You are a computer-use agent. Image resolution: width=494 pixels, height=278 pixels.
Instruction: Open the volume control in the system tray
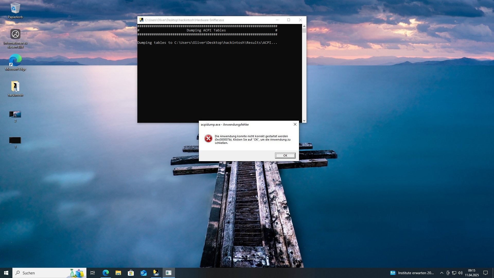[460, 273]
